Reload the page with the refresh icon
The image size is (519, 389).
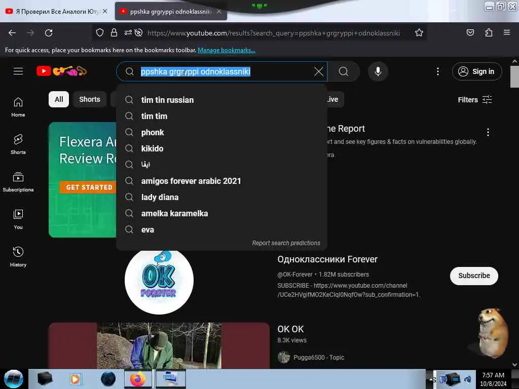pos(49,33)
